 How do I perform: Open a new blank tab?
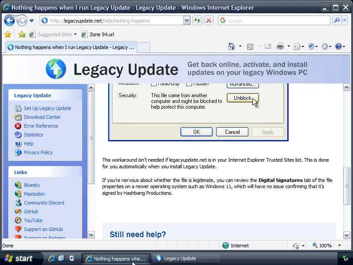point(143,47)
